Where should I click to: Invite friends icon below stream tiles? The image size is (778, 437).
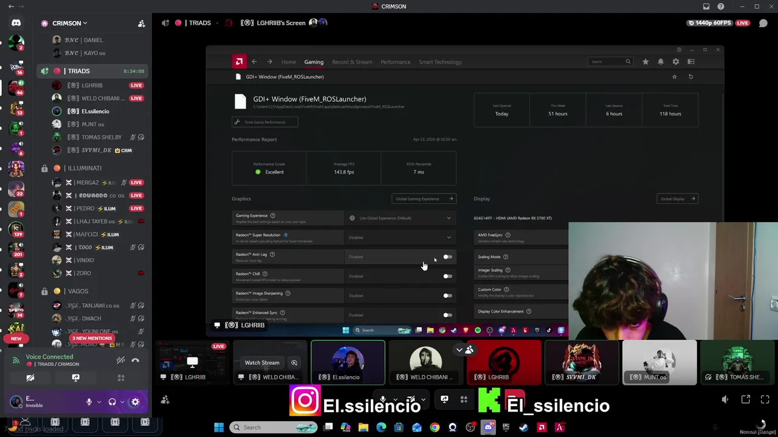(165, 399)
